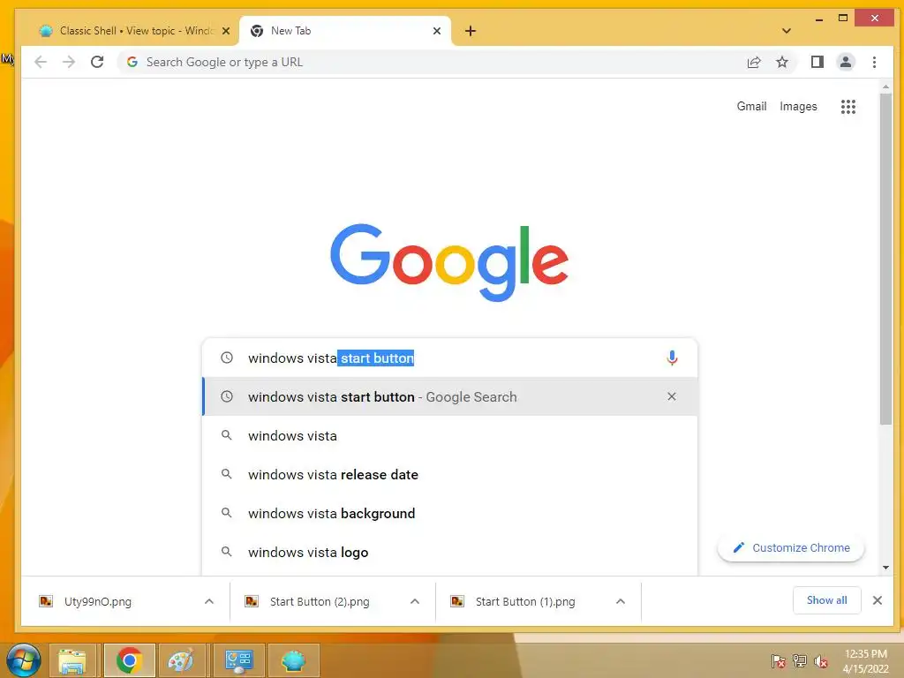
Task: Expand options for Start Button (1).png
Action: (621, 601)
